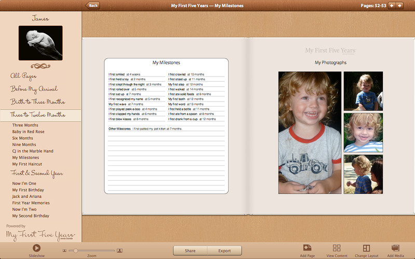Screen dimensions: 415x259
Task: Open the View Content grid icon
Action: pyautogui.click(x=337, y=248)
